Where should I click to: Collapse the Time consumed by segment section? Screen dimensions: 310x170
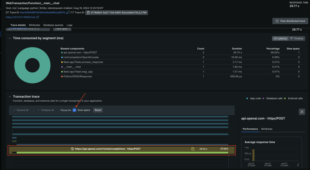pyautogui.click(x=9, y=38)
